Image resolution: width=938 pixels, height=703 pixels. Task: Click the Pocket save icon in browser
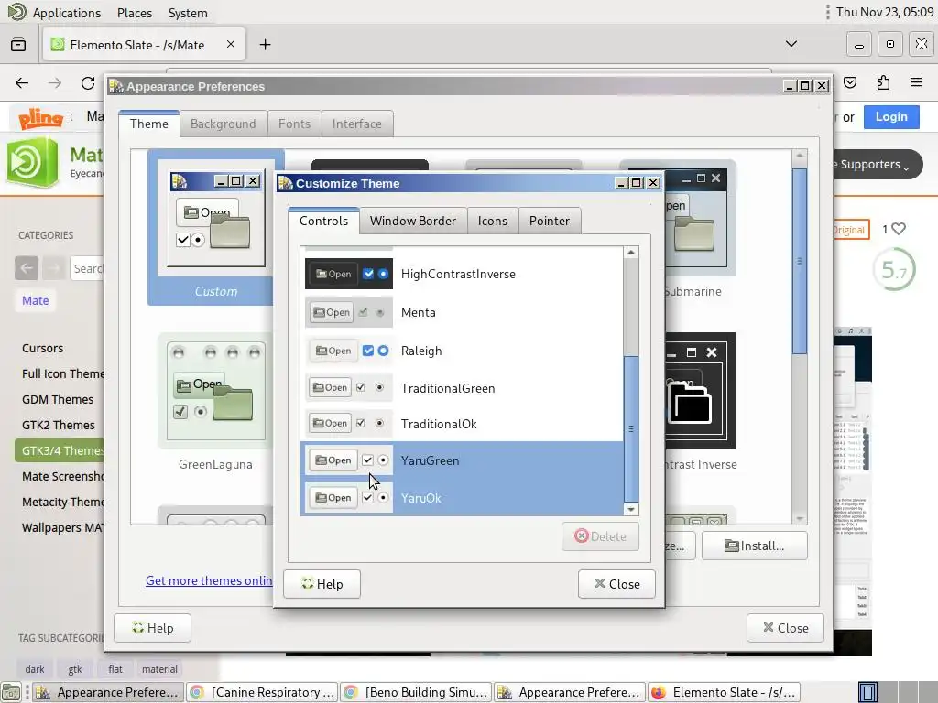[x=850, y=82]
